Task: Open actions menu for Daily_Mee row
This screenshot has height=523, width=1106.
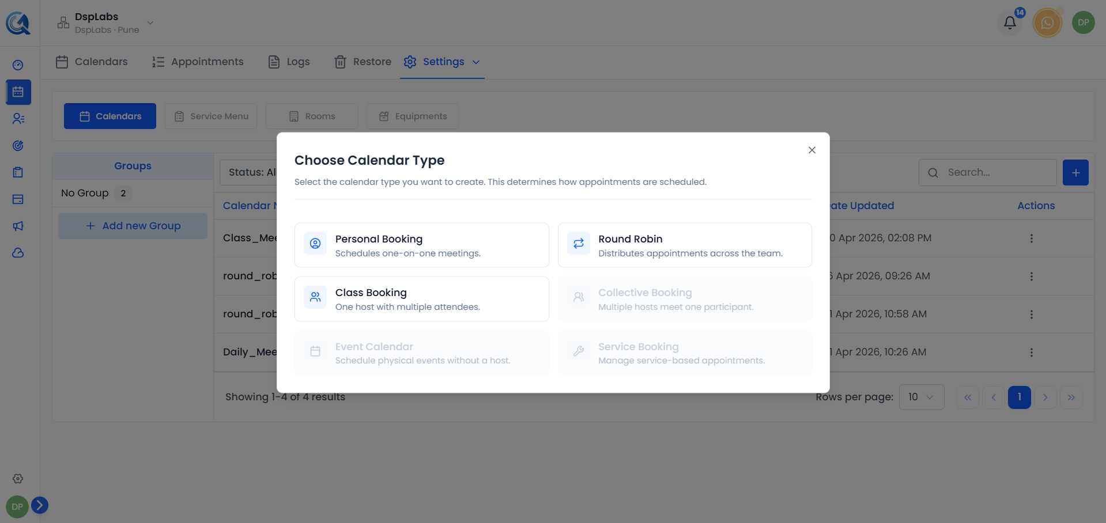Action: pyautogui.click(x=1032, y=353)
